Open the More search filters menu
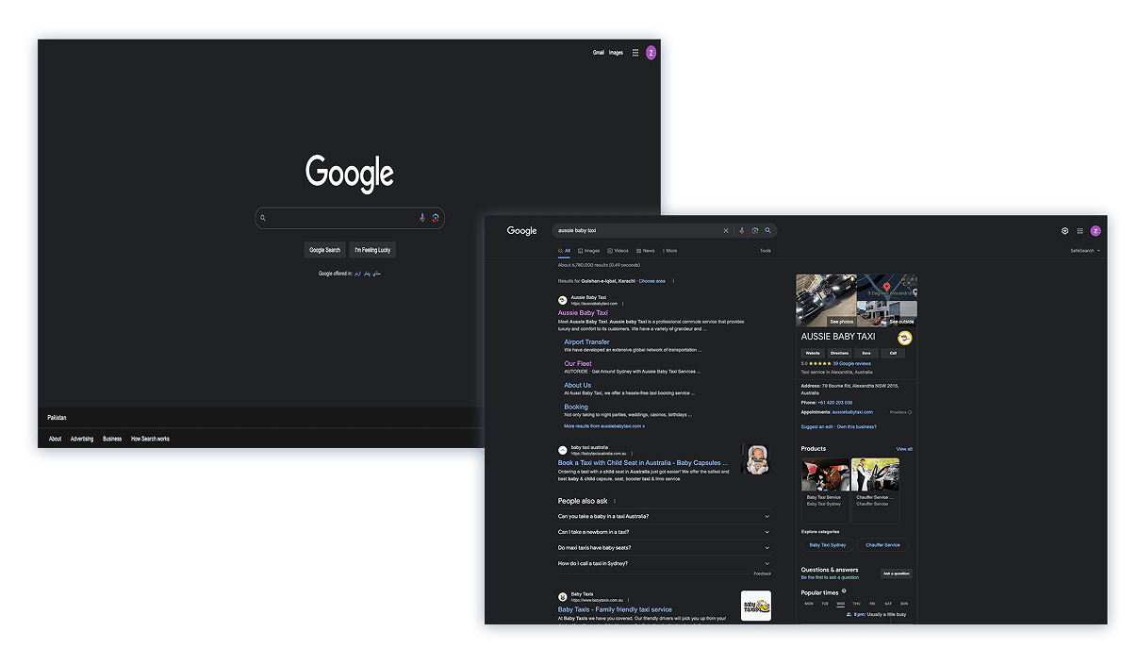The height and width of the screenshot is (665, 1138). (x=669, y=251)
